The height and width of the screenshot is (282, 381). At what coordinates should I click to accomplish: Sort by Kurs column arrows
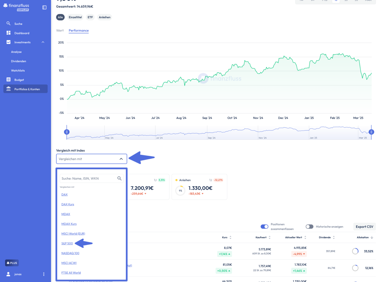point(230,237)
